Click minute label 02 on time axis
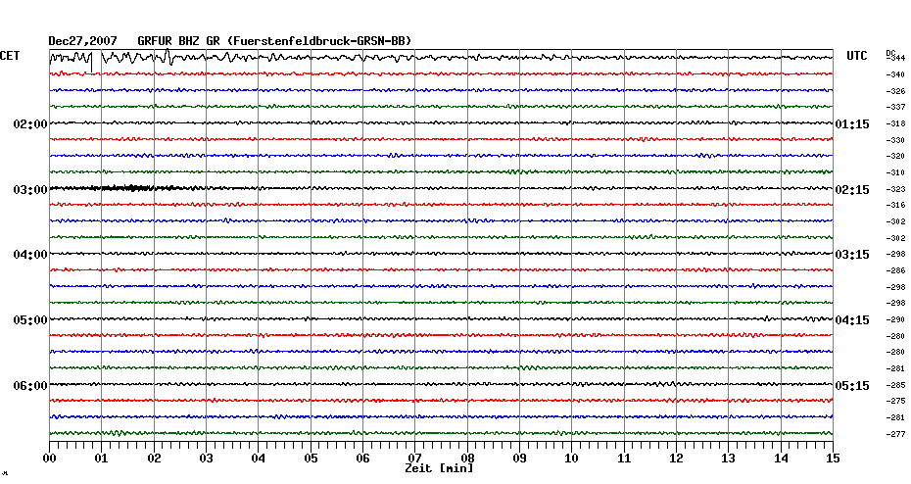The width and height of the screenshot is (911, 484). click(154, 458)
